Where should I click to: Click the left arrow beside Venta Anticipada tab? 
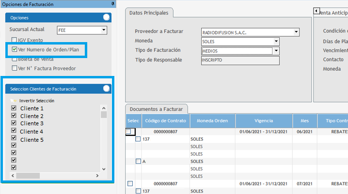point(316,11)
